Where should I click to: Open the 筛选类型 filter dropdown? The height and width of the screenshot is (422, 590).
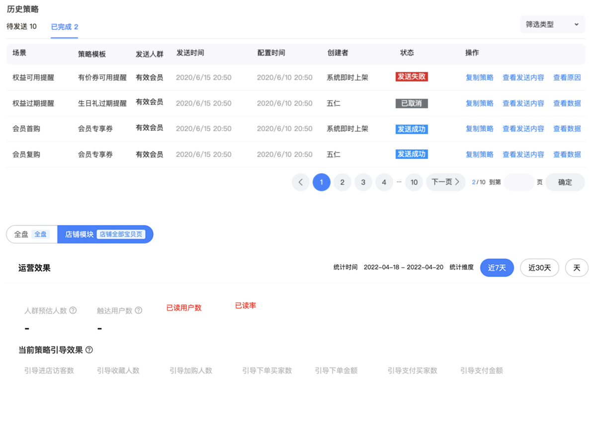pyautogui.click(x=552, y=24)
